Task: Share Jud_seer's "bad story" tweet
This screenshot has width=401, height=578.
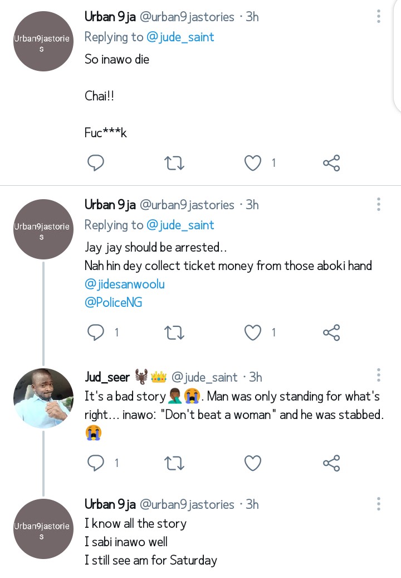Action: click(331, 463)
